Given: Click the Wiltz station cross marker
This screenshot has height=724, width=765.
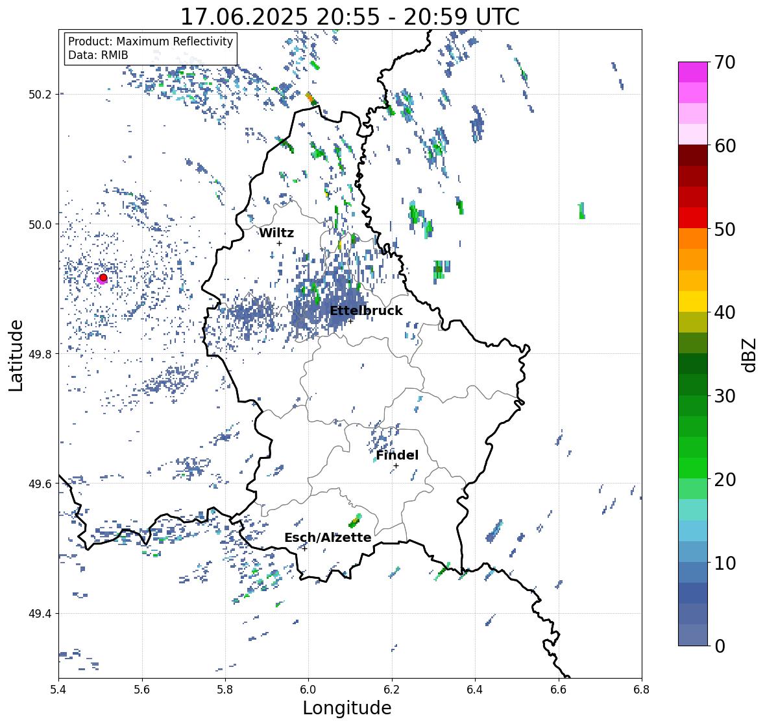Looking at the screenshot, I should tap(279, 243).
